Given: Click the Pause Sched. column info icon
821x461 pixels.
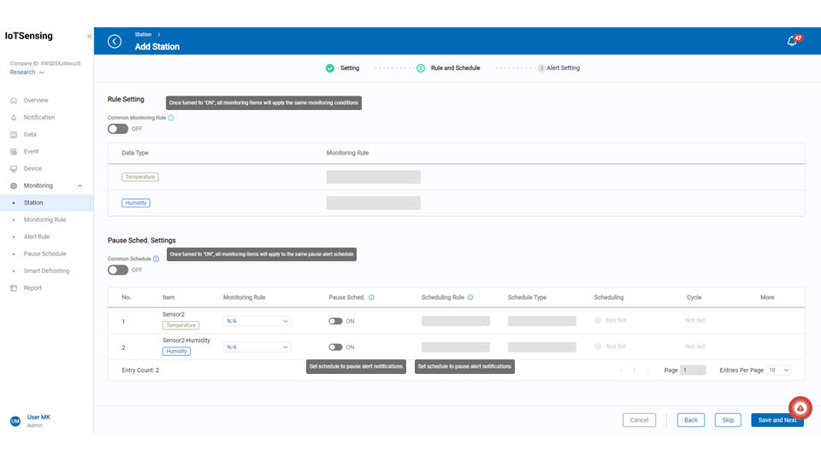Looking at the screenshot, I should coord(371,298).
